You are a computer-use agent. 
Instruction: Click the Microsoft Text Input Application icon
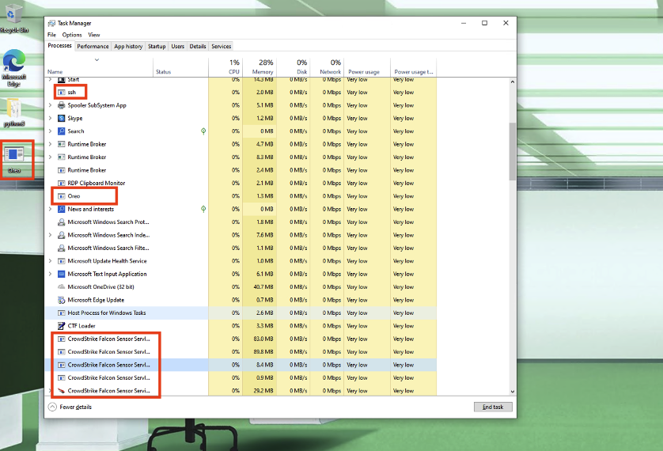click(61, 275)
